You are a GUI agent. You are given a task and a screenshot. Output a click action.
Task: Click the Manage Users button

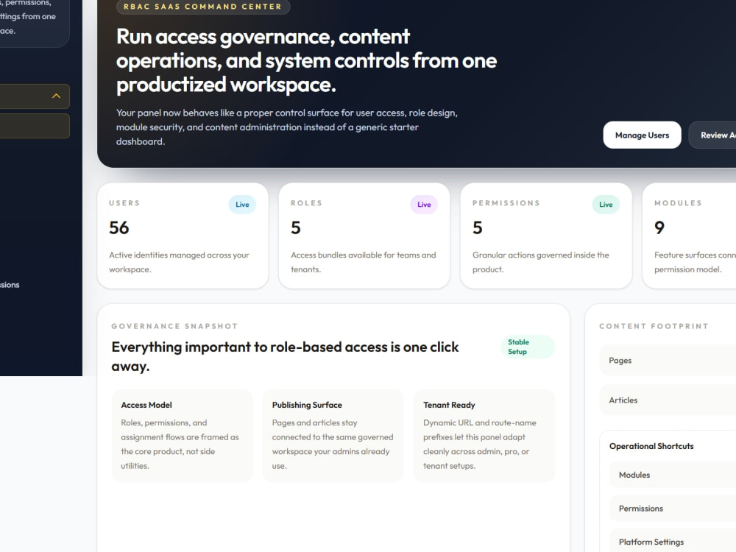(x=642, y=135)
